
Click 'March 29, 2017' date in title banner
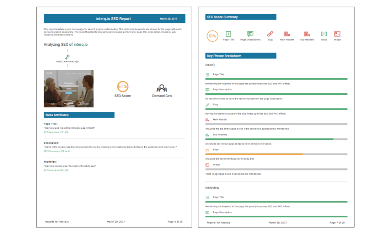(168, 19)
